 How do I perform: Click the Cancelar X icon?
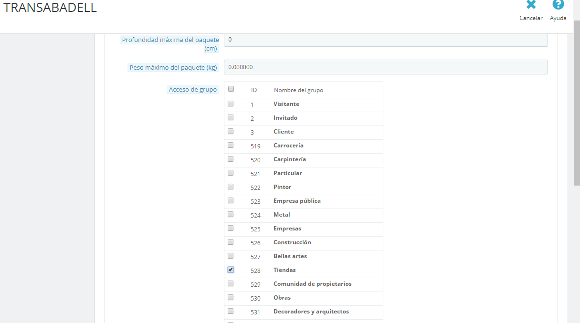[531, 5]
